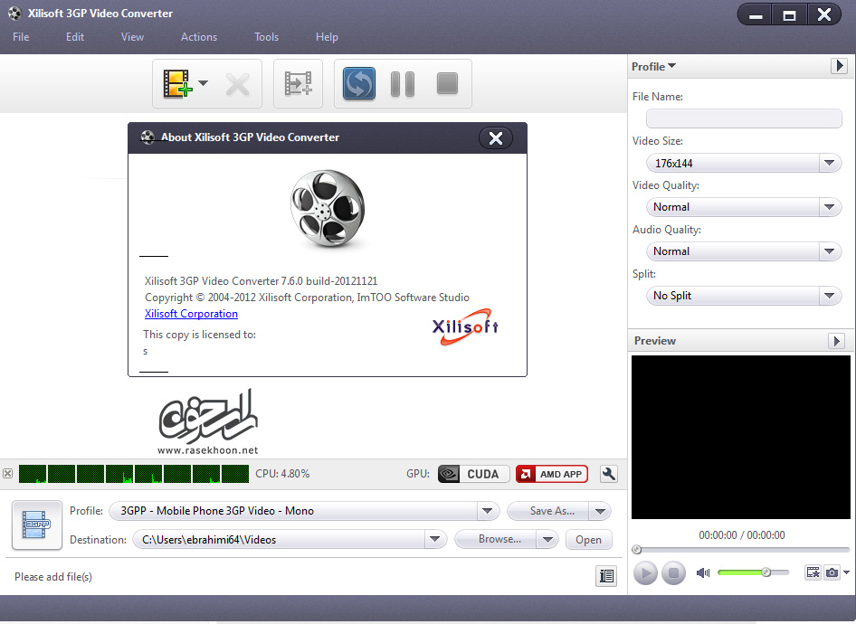Open the Help menu

click(x=327, y=37)
